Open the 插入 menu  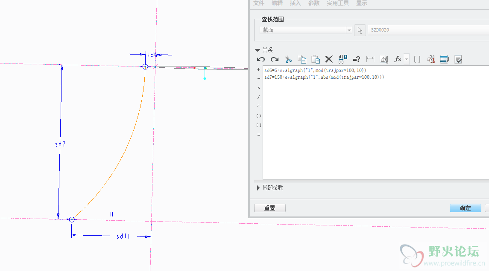296,3
